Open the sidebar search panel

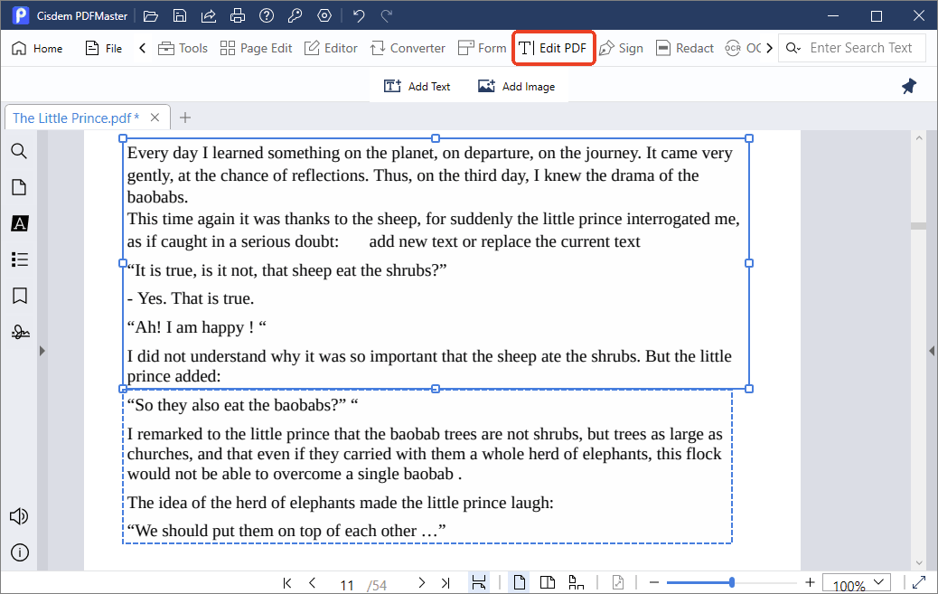[19, 151]
